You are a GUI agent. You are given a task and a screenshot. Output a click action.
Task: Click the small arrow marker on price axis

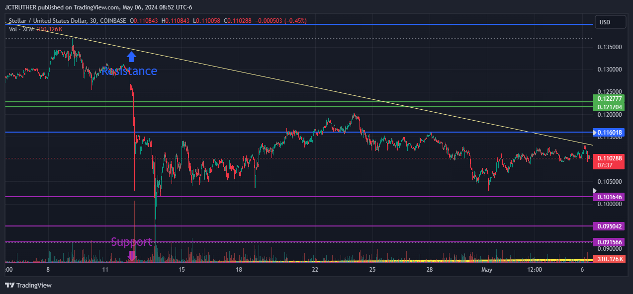tap(595, 190)
